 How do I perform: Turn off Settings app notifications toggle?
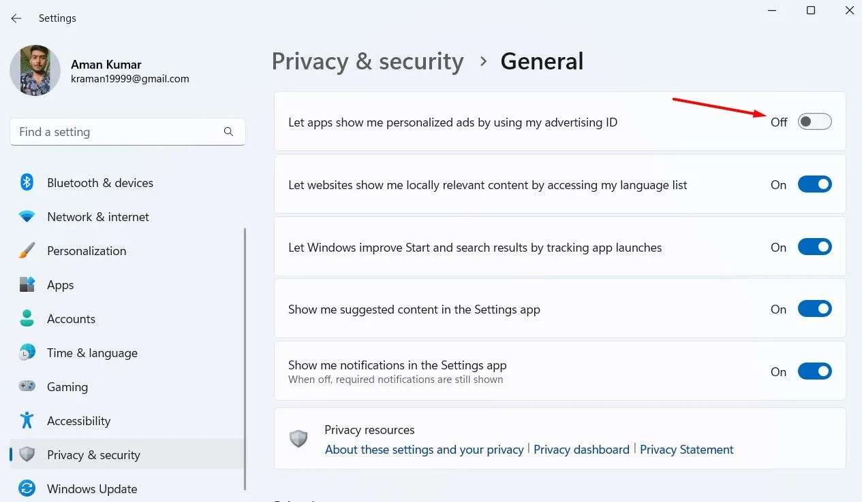814,371
